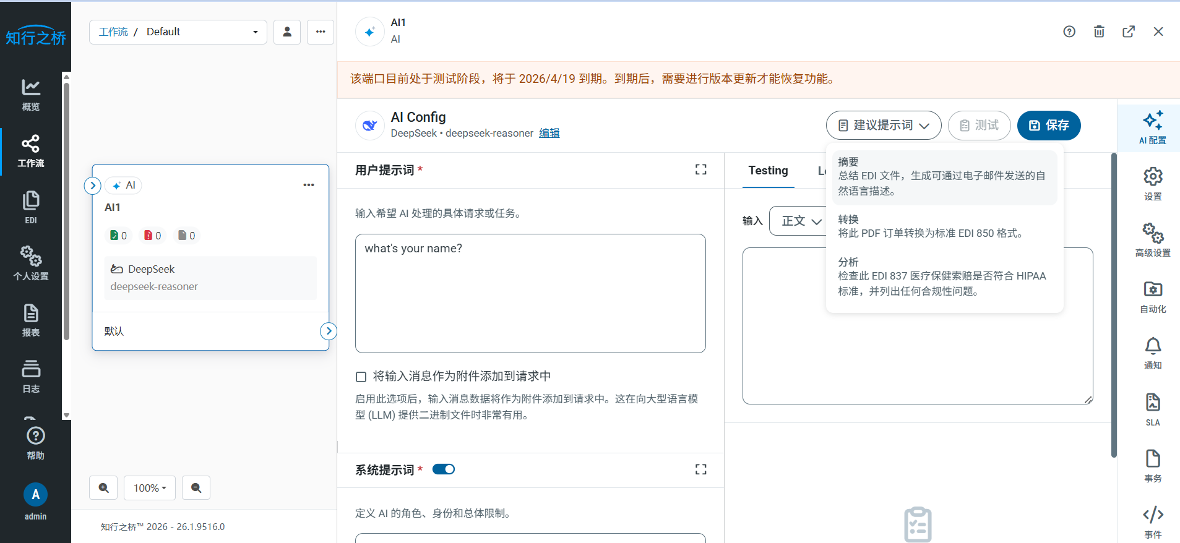Open the 工作流 Default workspace dropdown
The width and height of the screenshot is (1180, 543).
178,32
